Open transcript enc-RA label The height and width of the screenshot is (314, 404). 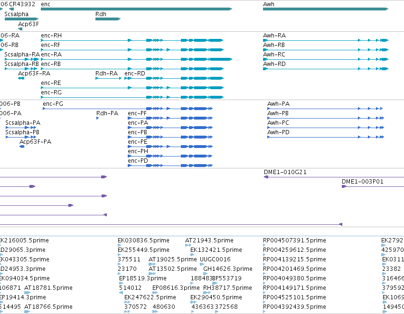(51, 55)
